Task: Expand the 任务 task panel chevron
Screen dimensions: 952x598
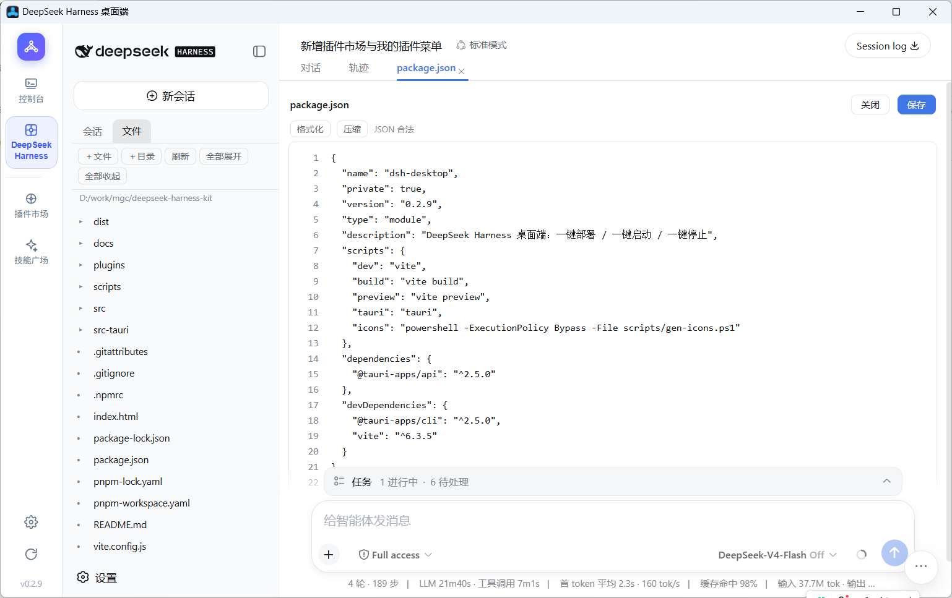Action: coord(886,481)
